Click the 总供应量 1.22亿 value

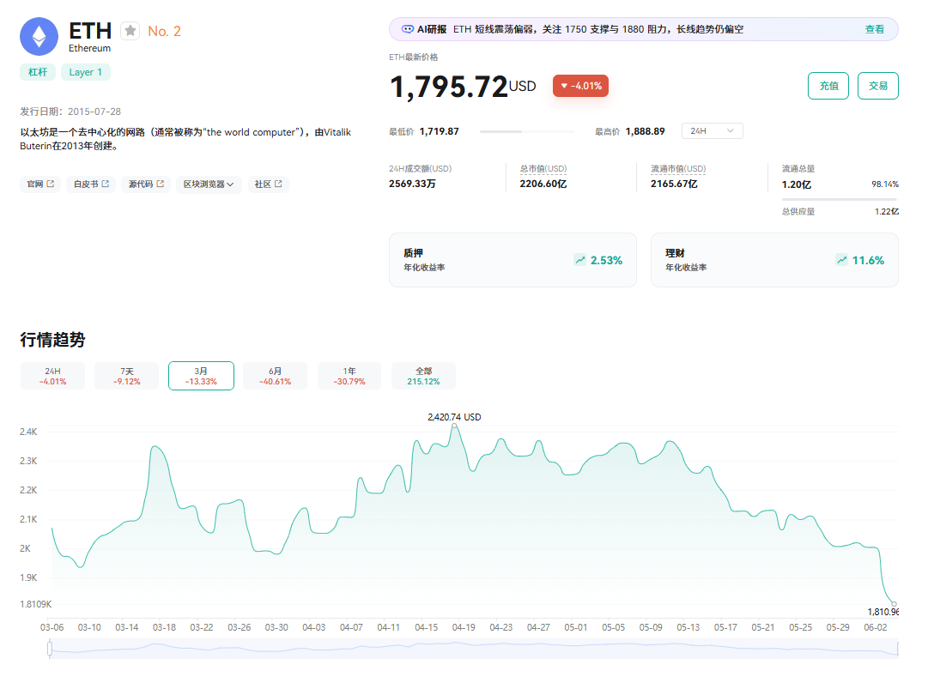887,211
